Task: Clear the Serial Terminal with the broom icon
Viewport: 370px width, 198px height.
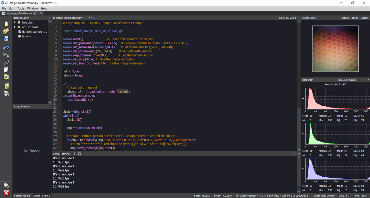Action: 75,154
